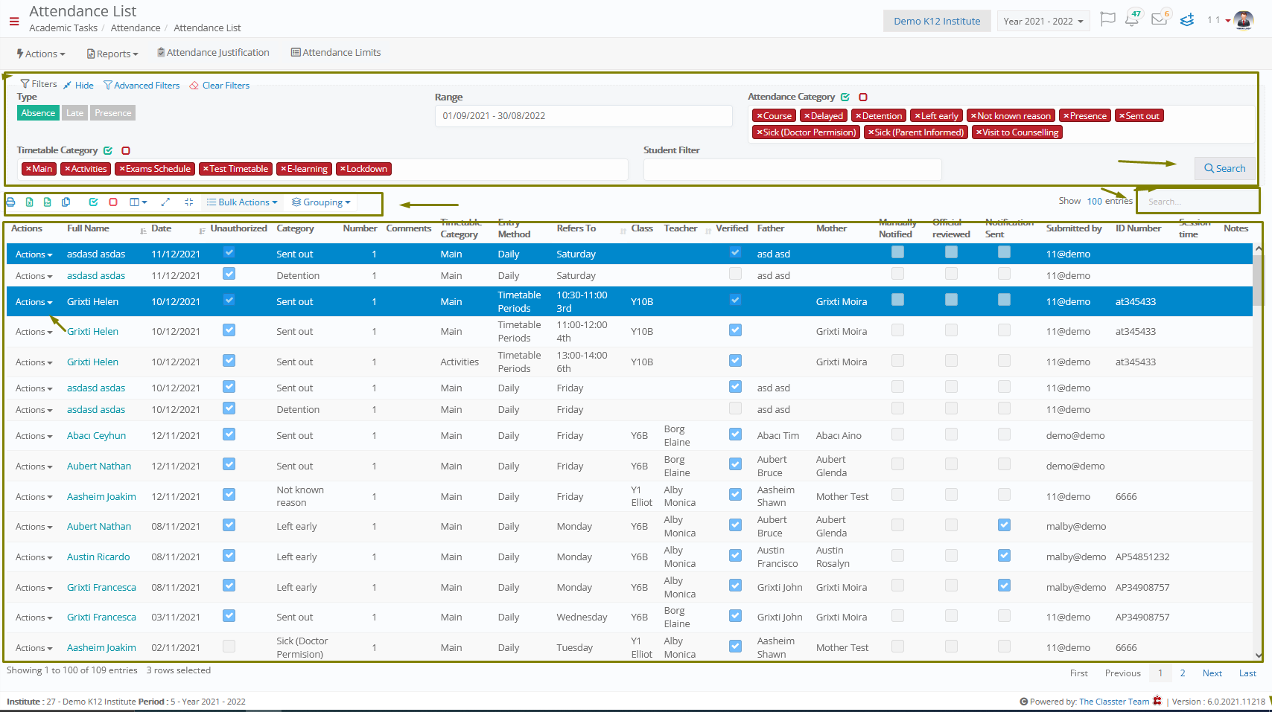1272x712 pixels.
Task: Remove the Left early category tag
Action: 918,116
